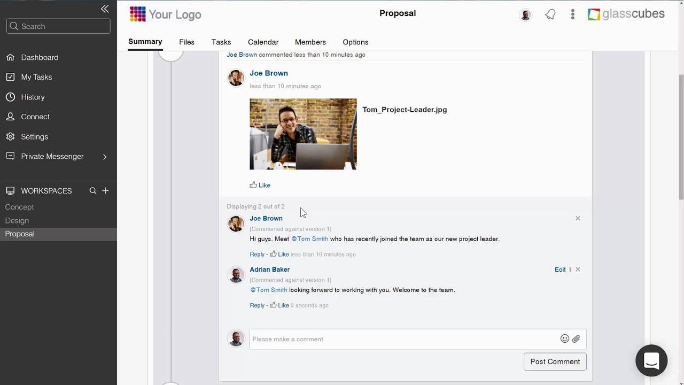Open the live chat bubble widget
This screenshot has height=385, width=684.
[x=651, y=360]
